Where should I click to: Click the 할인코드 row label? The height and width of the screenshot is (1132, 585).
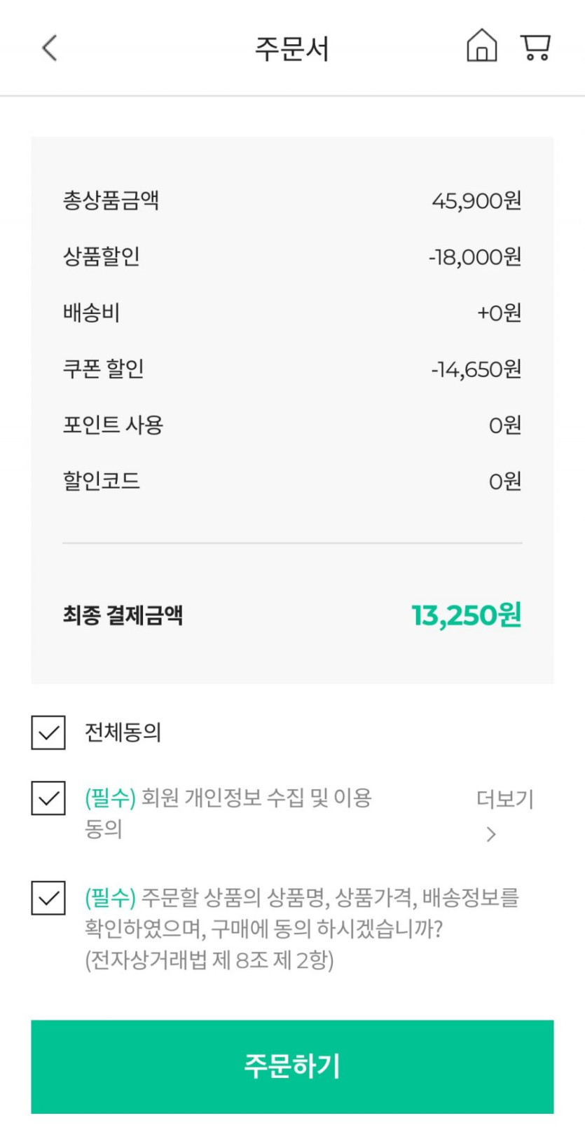102,481
